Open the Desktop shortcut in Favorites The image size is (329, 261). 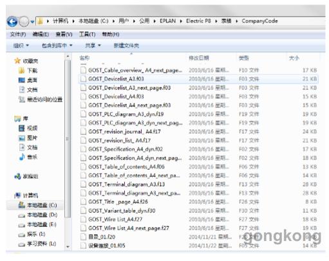coord(28,80)
